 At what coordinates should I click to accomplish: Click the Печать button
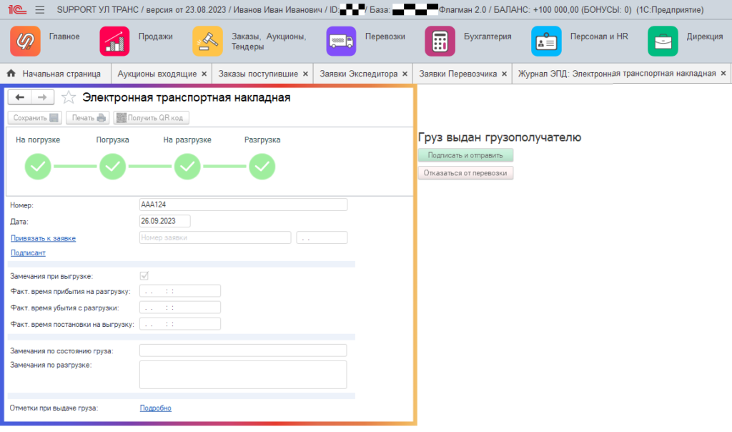[x=88, y=118]
